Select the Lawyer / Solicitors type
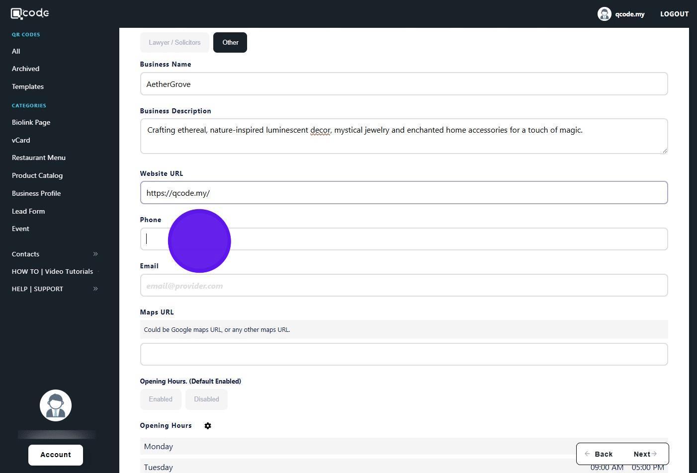The width and height of the screenshot is (697, 473). click(x=174, y=42)
